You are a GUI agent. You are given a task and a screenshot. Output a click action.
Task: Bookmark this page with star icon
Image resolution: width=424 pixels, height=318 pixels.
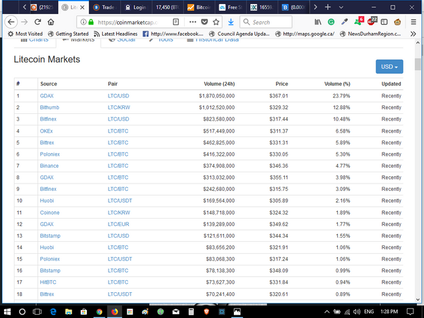pos(216,22)
